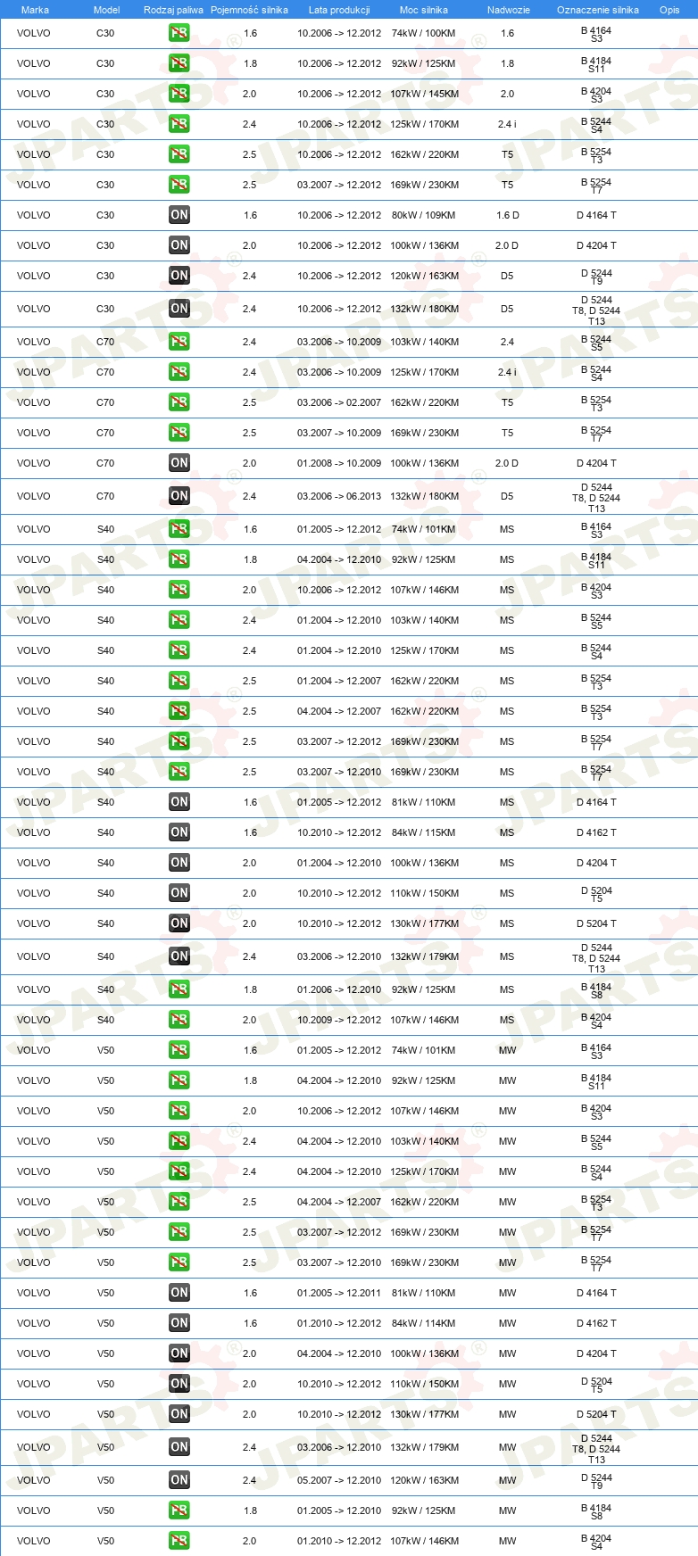Screen dimensions: 698x1556
Task: Click diesel ON icon in C30 1.6 D row
Action: [x=179, y=215]
